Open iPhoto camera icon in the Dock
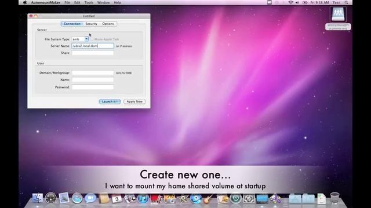371x208 pixels. click(169, 199)
